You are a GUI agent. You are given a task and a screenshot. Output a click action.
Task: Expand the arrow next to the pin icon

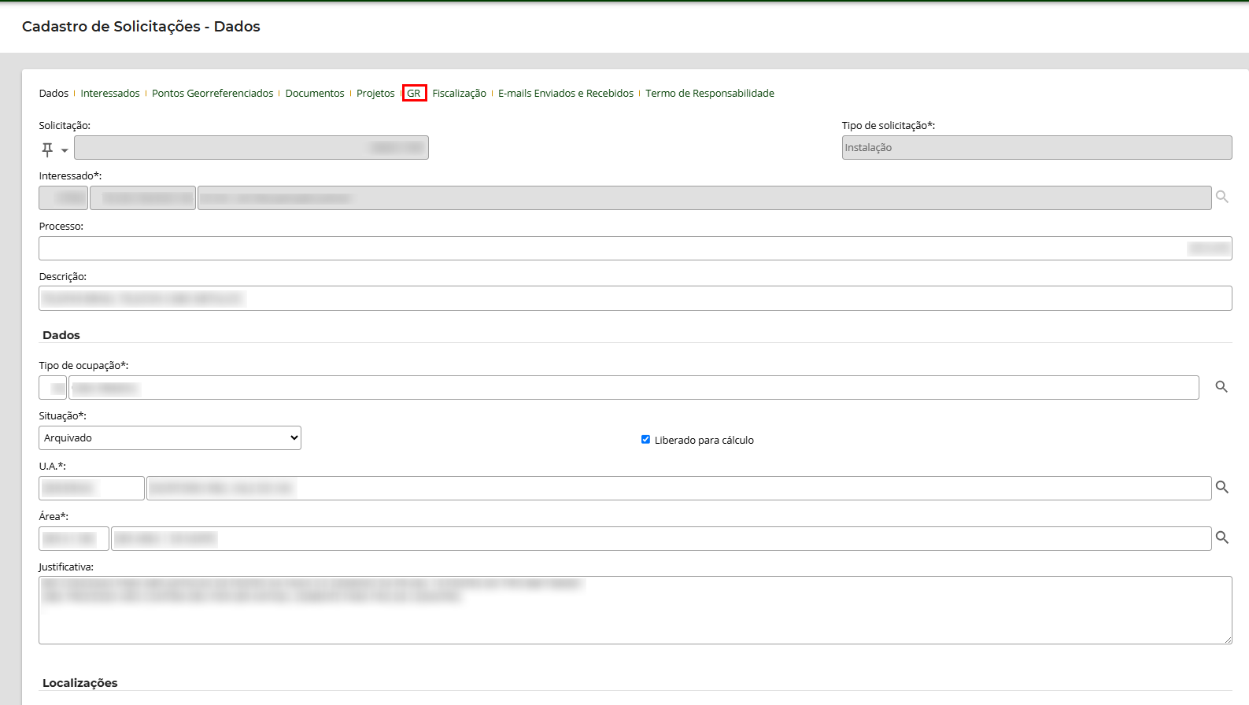tap(65, 150)
